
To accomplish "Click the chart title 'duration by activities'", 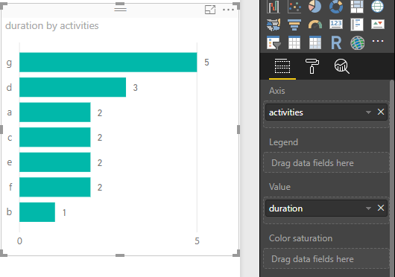I will [52, 26].
